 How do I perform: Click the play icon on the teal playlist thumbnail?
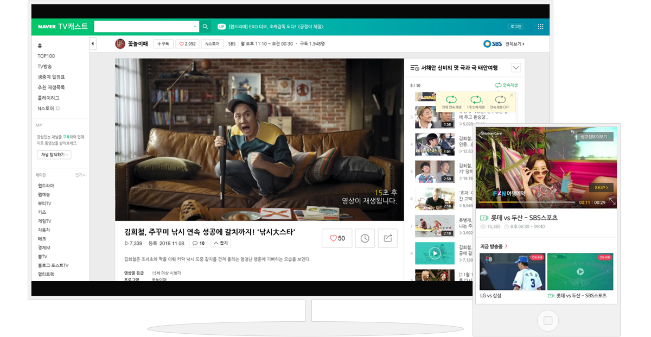pos(435,253)
